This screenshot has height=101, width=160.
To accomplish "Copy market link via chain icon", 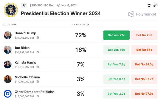I will coord(155,5).
